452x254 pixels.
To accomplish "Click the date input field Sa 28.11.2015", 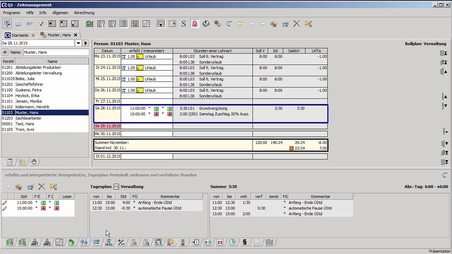I will tap(38, 43).
